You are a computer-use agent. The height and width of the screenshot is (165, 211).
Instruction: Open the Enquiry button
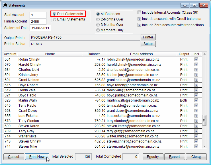153,157
